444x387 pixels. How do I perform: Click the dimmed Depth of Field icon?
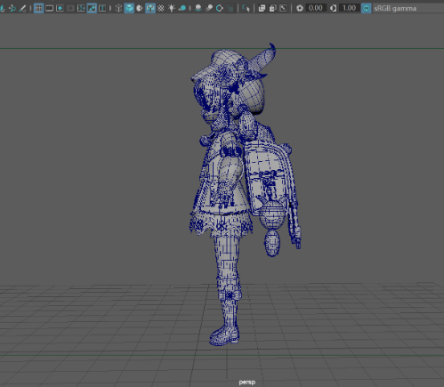click(230, 8)
